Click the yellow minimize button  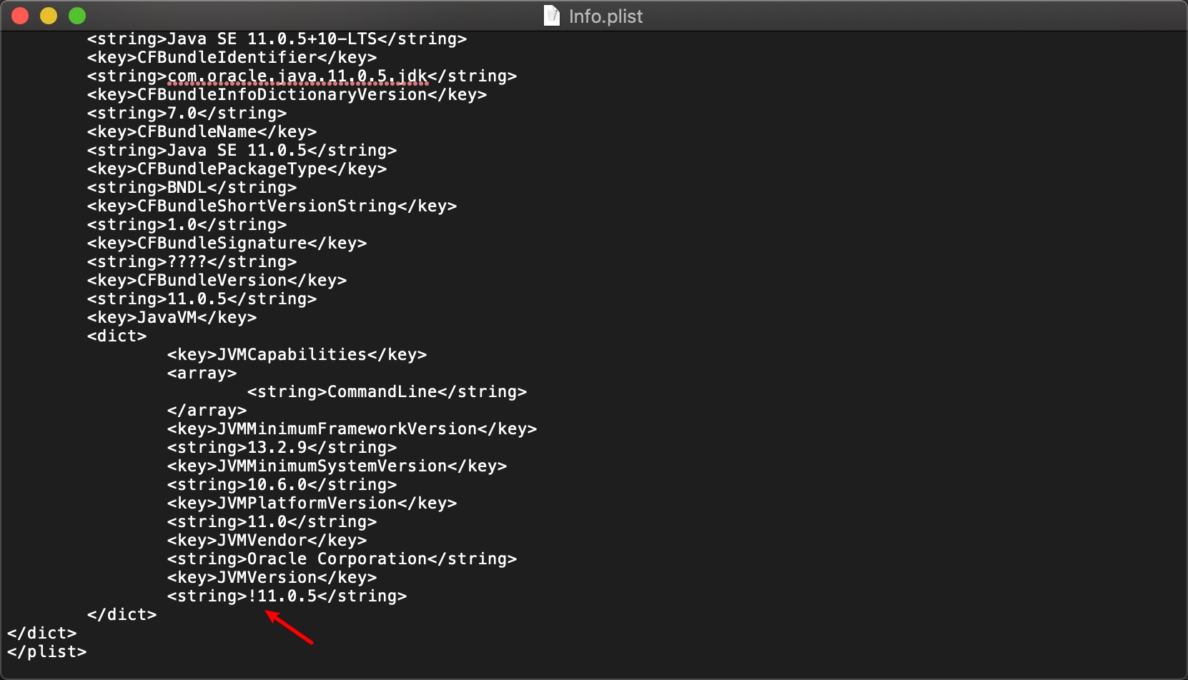coord(49,15)
